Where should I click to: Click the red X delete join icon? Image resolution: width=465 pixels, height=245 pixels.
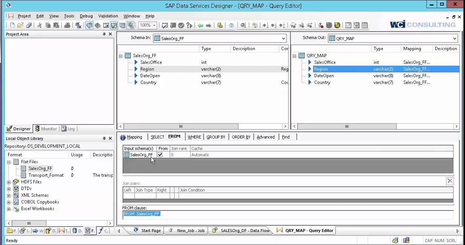tap(450, 181)
